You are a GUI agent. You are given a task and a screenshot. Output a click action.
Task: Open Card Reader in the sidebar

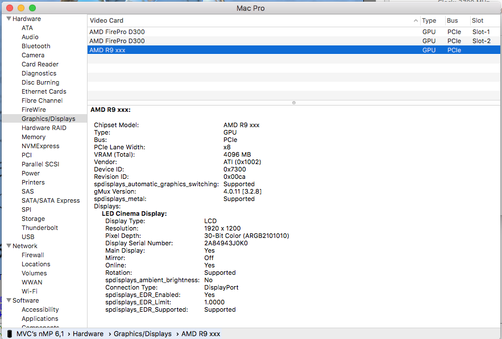pos(40,64)
